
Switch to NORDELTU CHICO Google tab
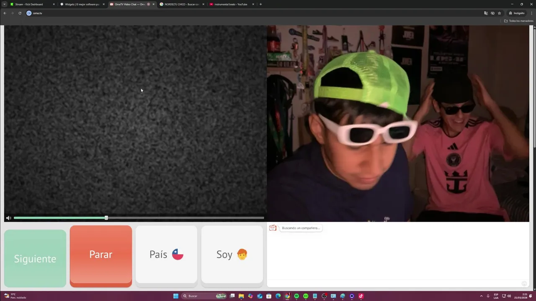pos(182,4)
